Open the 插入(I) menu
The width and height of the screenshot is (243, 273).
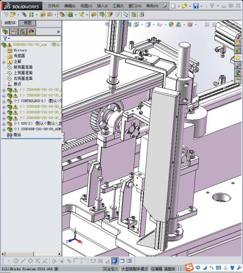coord(102,6)
